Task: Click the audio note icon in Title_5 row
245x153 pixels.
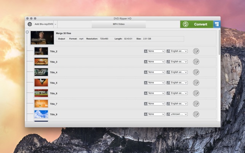Action: [x=168, y=83]
